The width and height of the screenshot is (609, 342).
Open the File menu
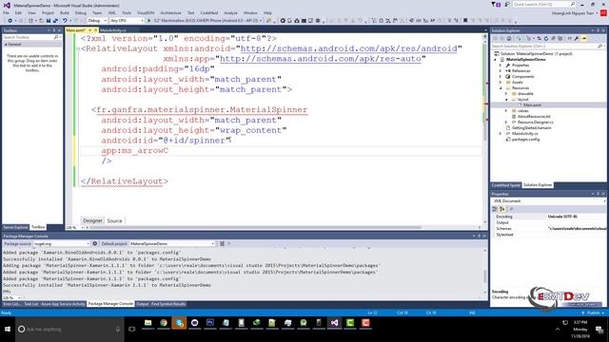[x=6, y=12]
